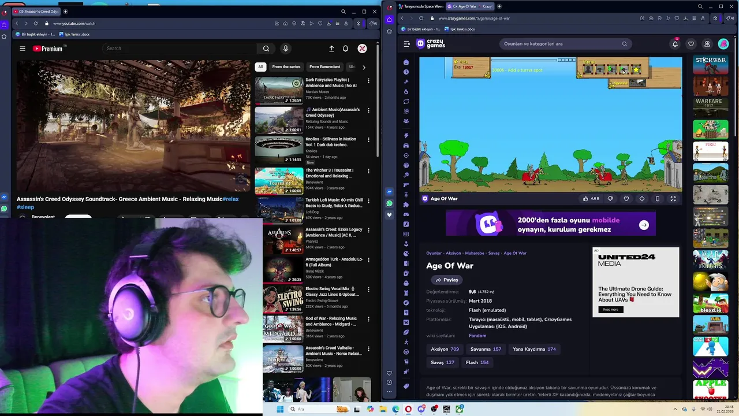Open options for God of War Relaxing Music
Screen dimensions: 739x416
[368, 320]
